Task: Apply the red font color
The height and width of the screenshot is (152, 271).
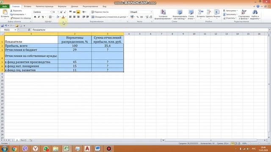Action: [x=63, y=17]
